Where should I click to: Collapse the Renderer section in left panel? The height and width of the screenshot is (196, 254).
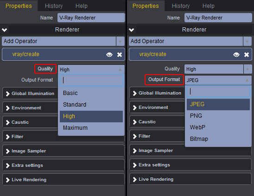[4, 30]
